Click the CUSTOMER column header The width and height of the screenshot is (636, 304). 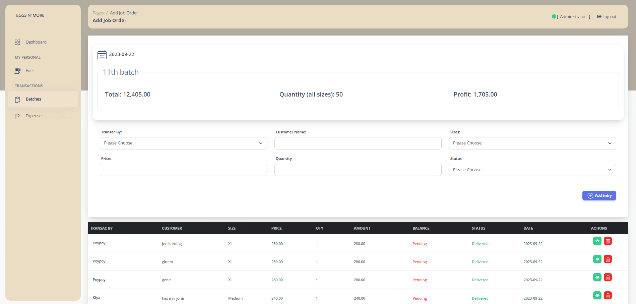point(172,228)
